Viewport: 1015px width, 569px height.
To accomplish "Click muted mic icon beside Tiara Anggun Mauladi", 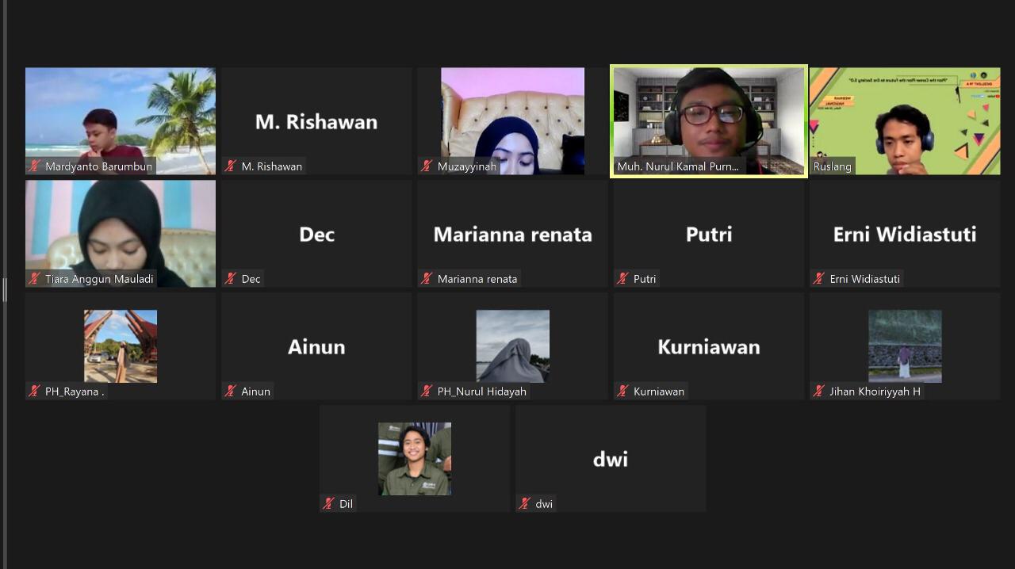I will pyautogui.click(x=34, y=279).
